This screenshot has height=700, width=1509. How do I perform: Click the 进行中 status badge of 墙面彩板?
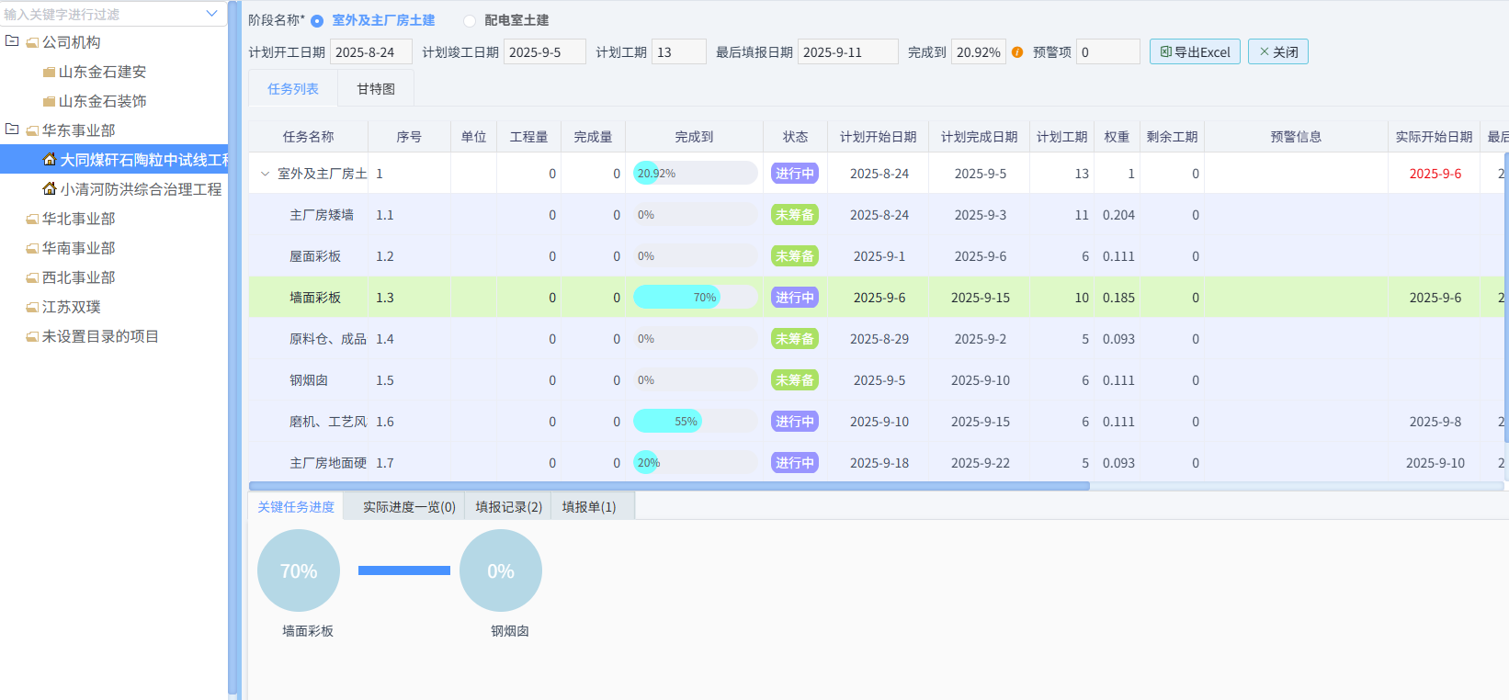click(x=795, y=298)
